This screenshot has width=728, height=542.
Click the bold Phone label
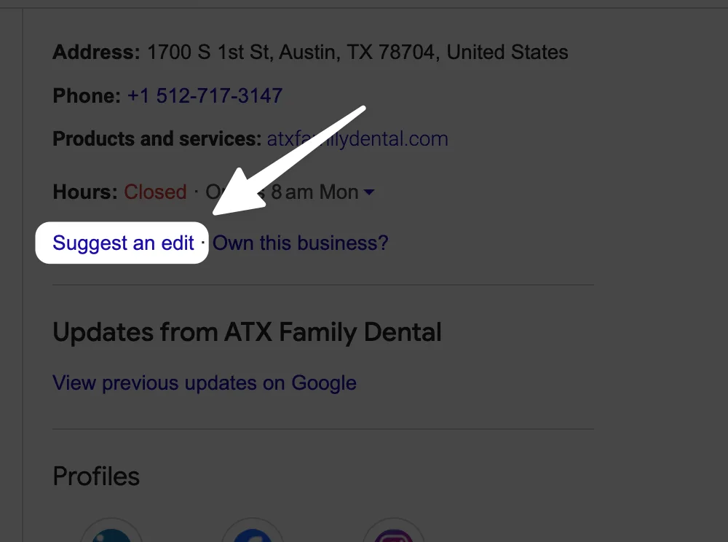(x=87, y=95)
